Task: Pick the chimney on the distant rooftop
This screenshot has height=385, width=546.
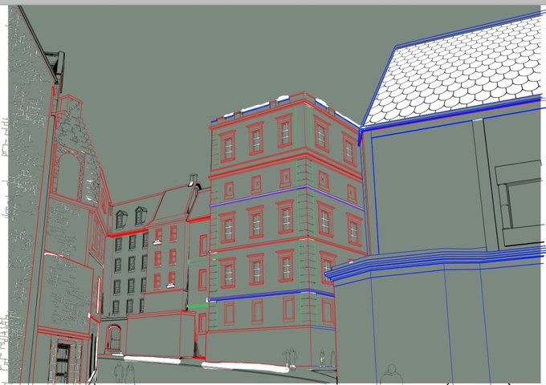Action: (194, 179)
